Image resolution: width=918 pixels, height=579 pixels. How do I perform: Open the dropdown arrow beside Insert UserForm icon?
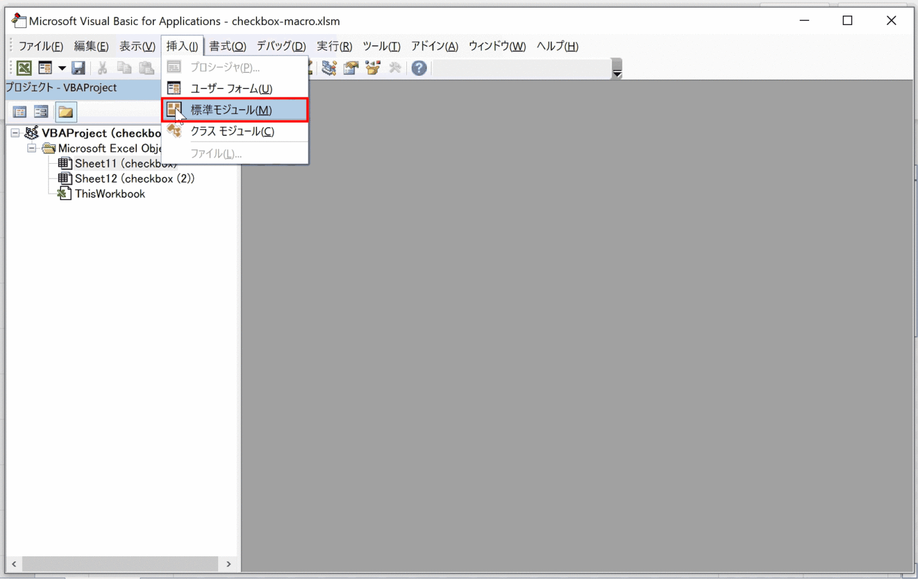(x=62, y=68)
